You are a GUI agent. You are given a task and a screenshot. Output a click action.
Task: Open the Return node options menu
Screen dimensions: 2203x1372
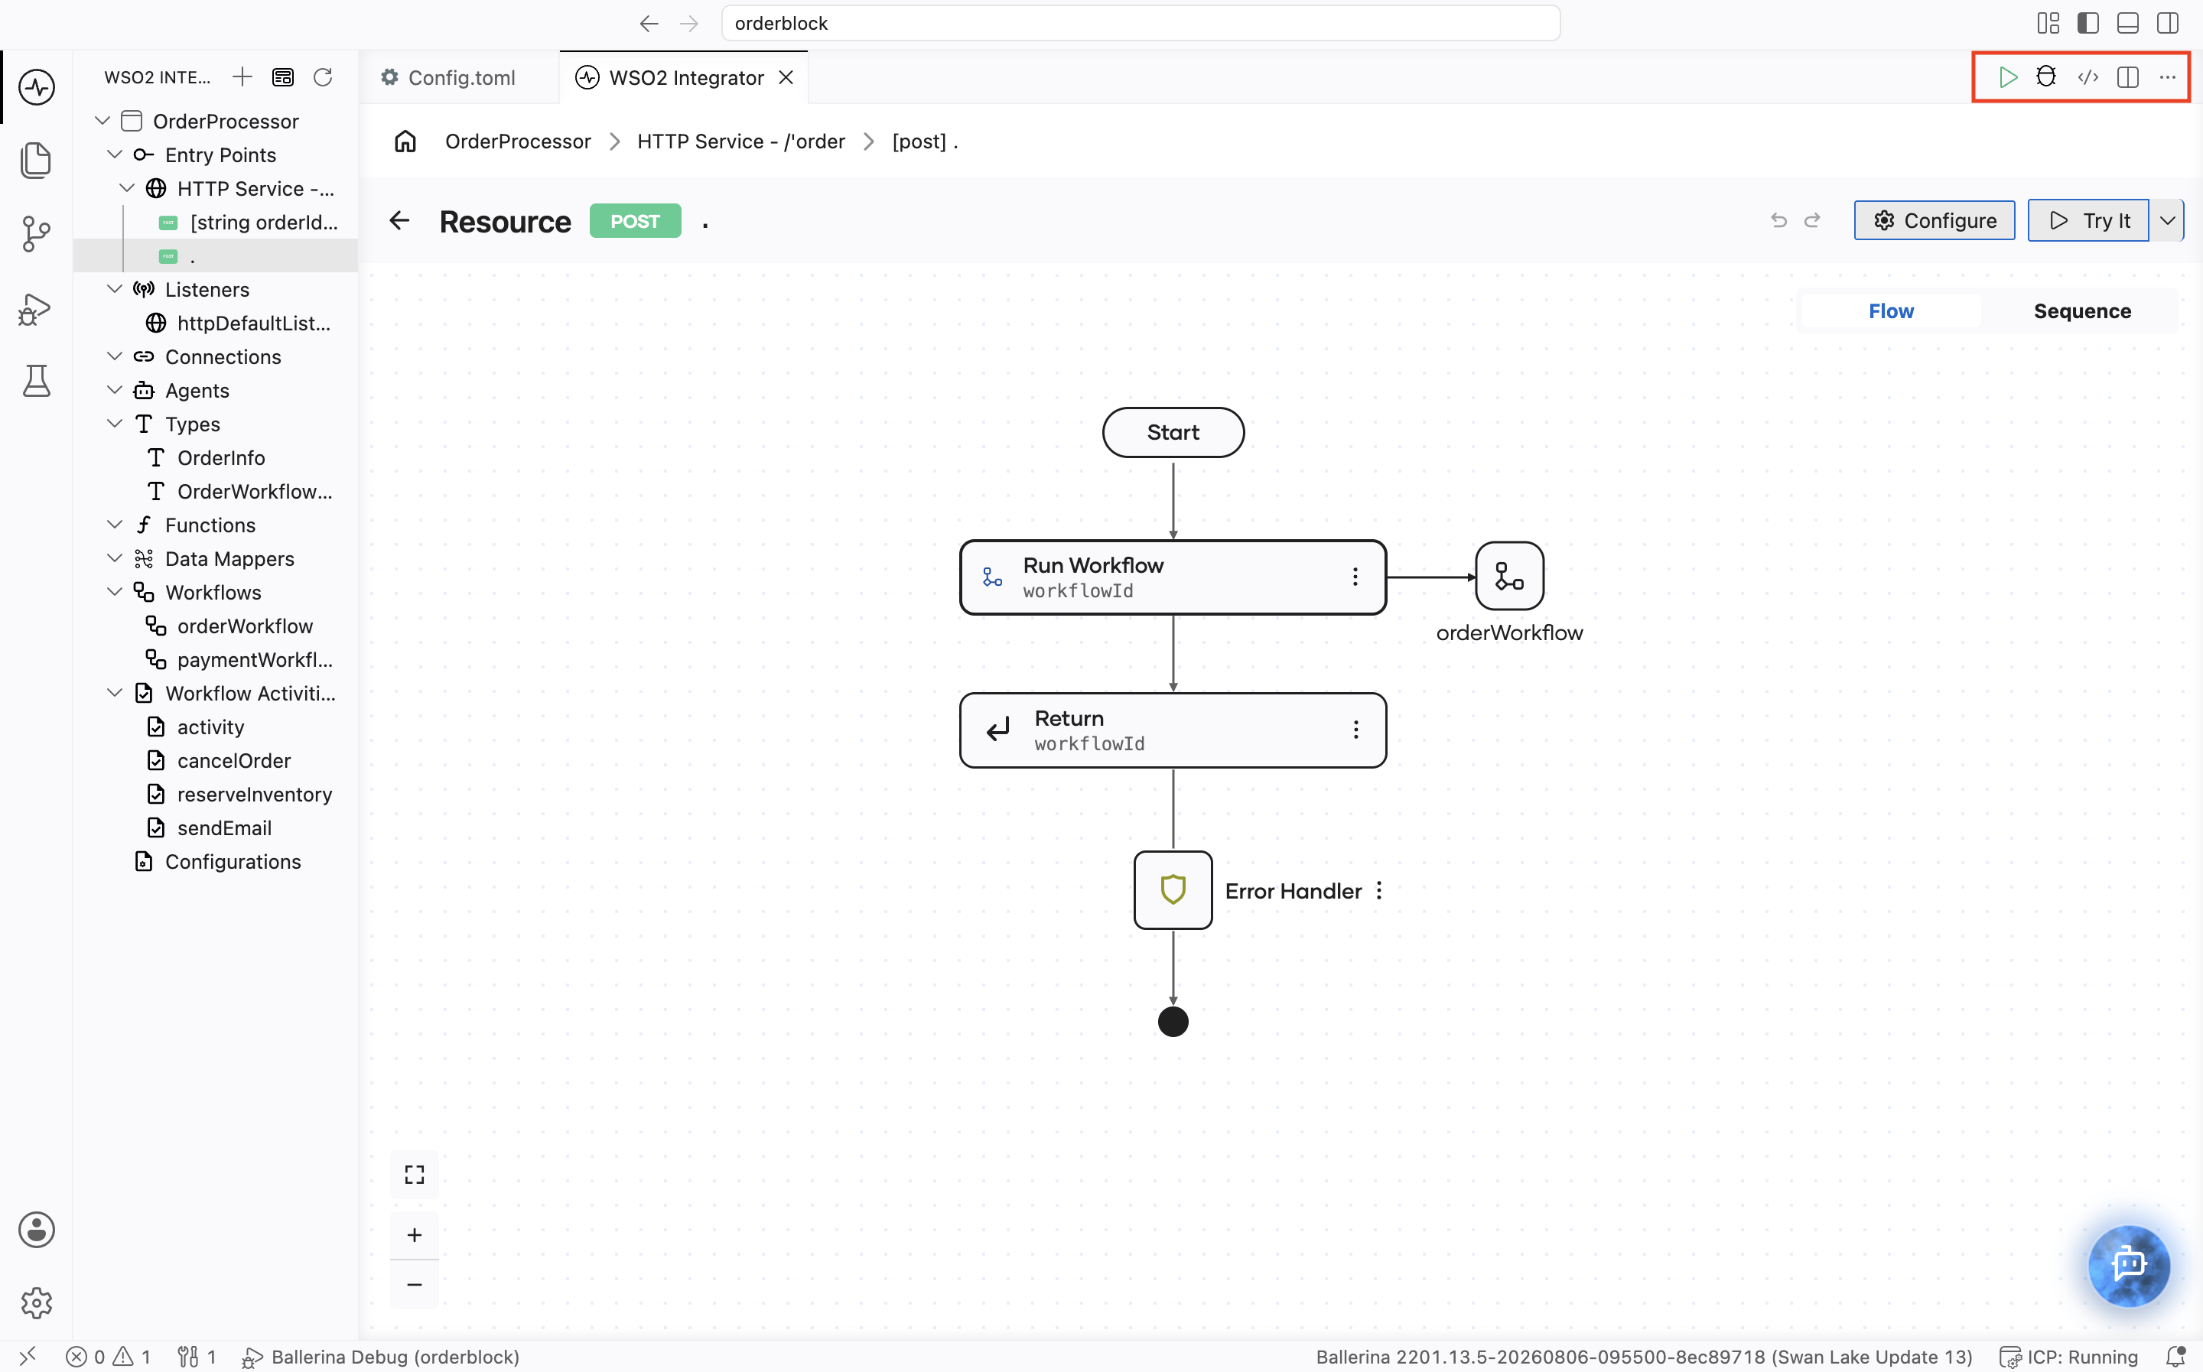(1355, 730)
